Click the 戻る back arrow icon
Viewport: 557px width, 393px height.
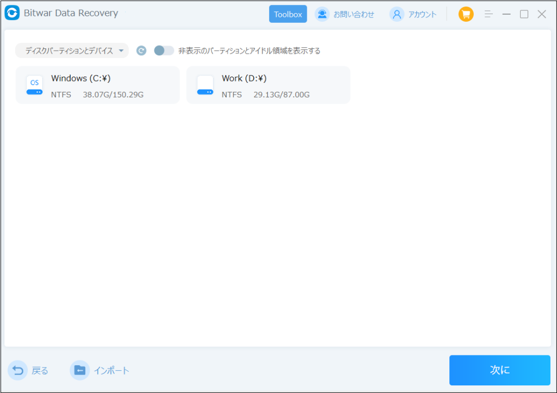(x=18, y=370)
